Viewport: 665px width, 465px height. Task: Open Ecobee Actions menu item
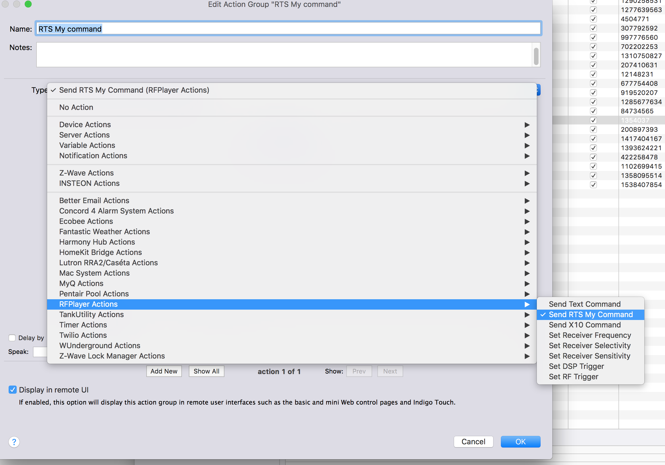[292, 221]
